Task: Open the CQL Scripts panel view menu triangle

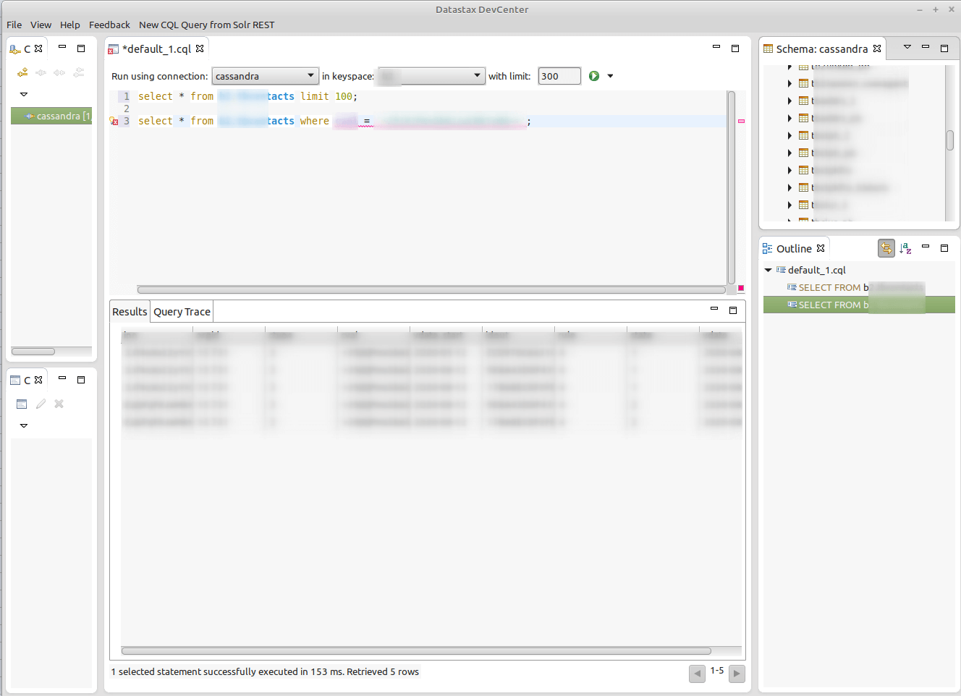Action: tap(23, 425)
